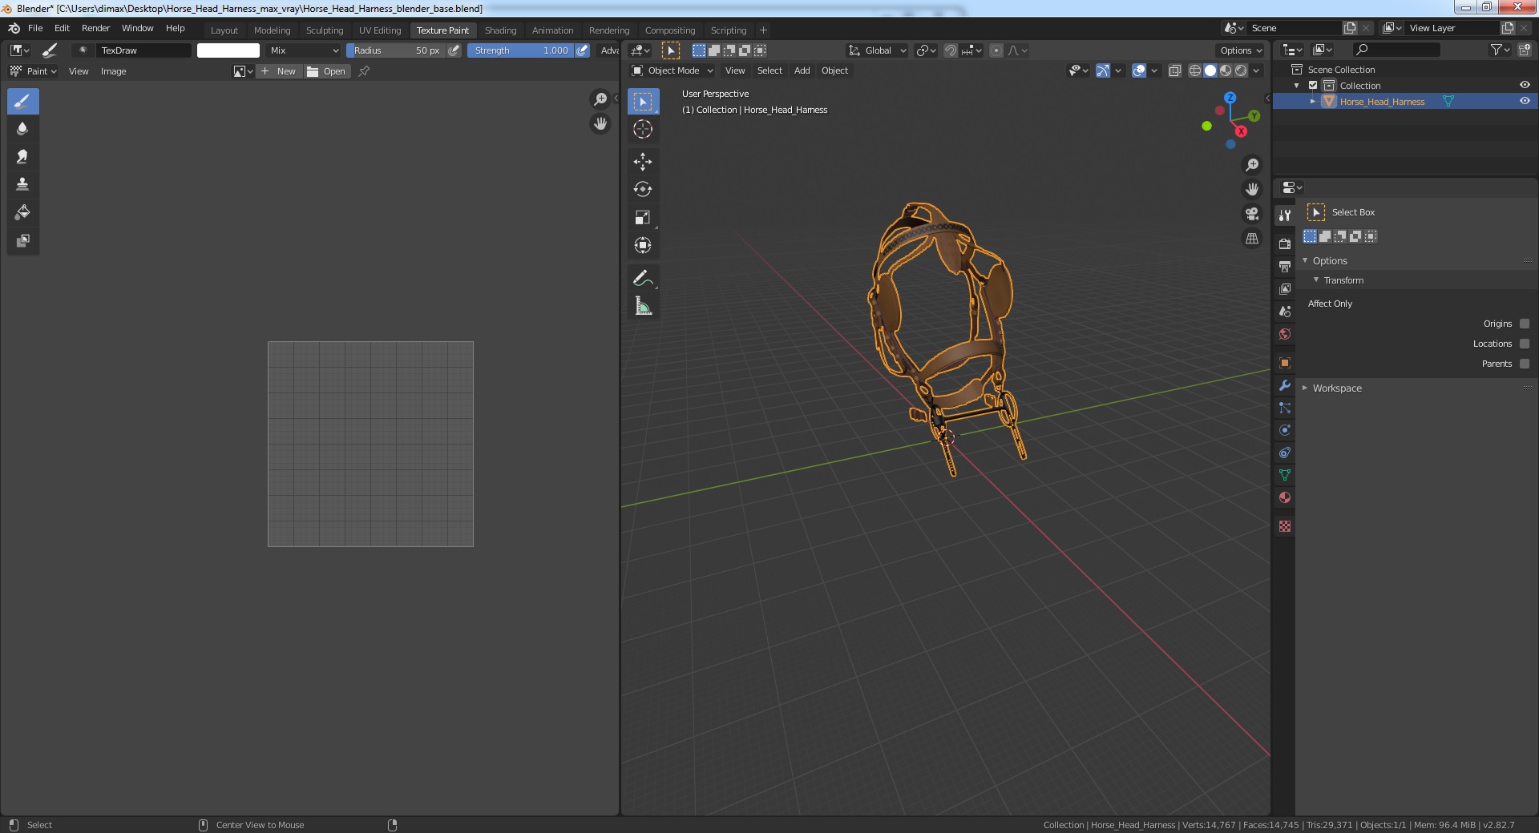Open the Render menu
1539x833 pixels.
coord(95,28)
